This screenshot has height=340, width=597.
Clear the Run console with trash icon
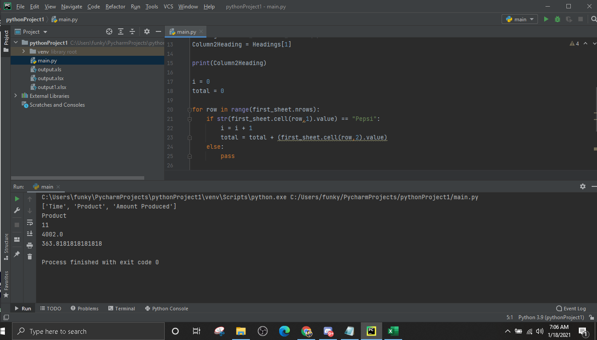(30, 256)
